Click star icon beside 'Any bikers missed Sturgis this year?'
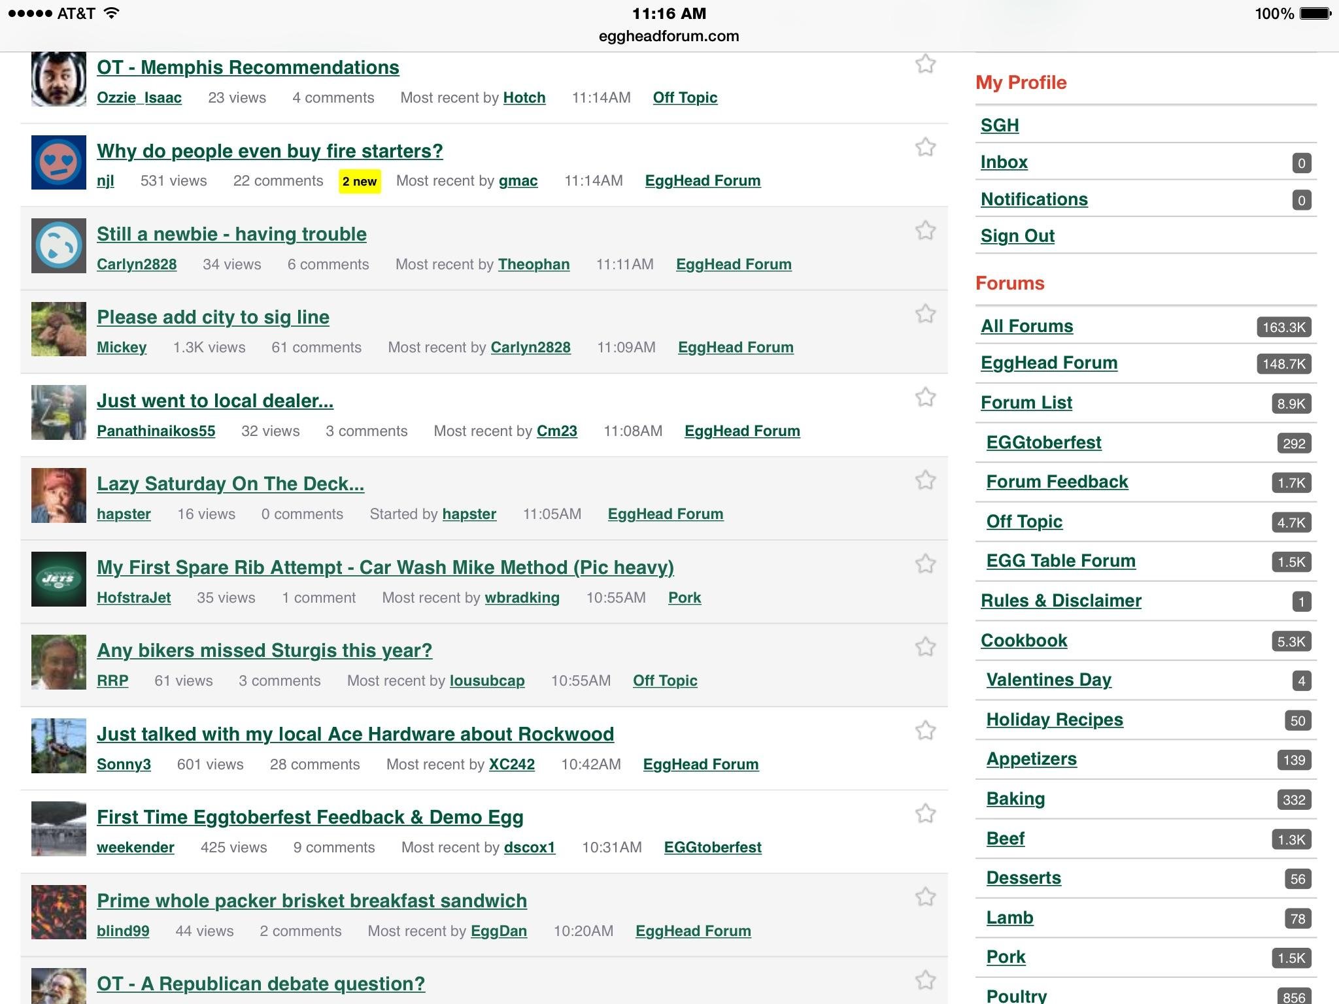Image resolution: width=1339 pixels, height=1004 pixels. tap(925, 647)
